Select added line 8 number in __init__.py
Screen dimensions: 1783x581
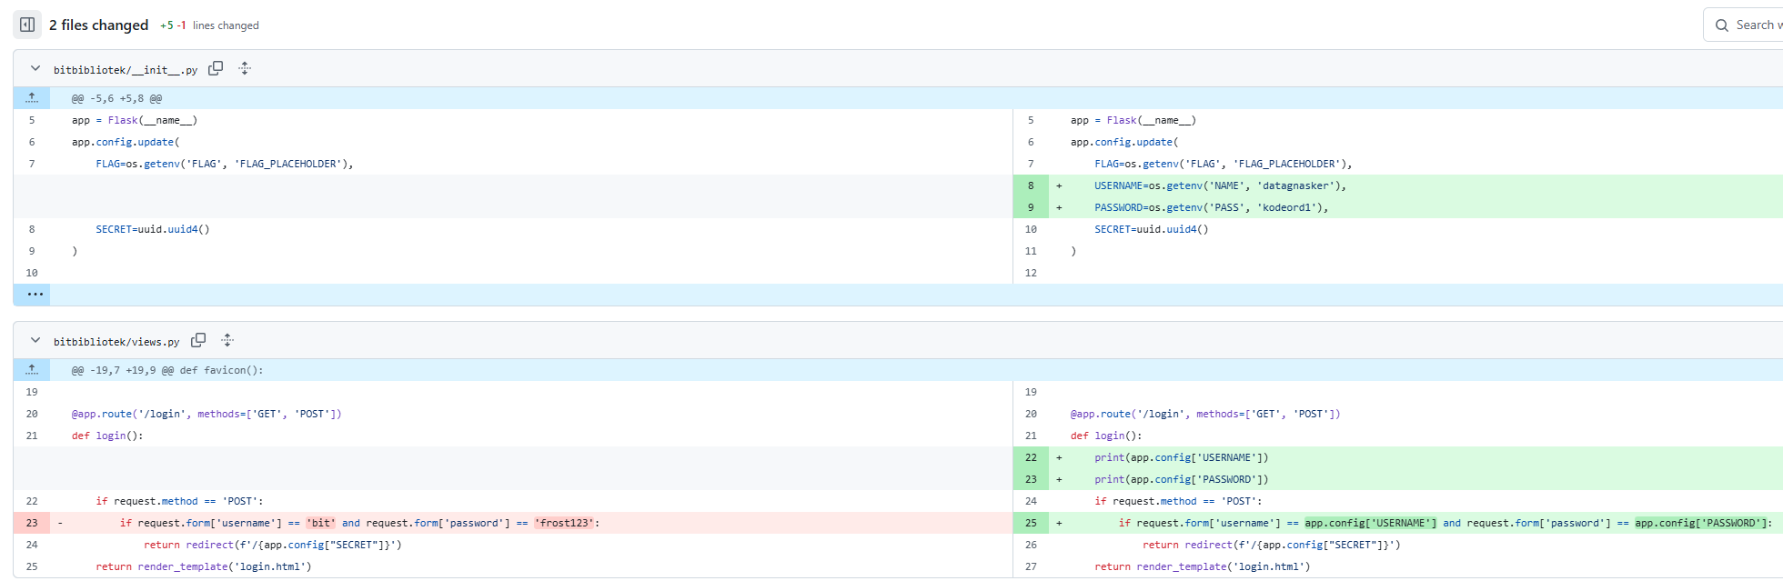[1031, 185]
